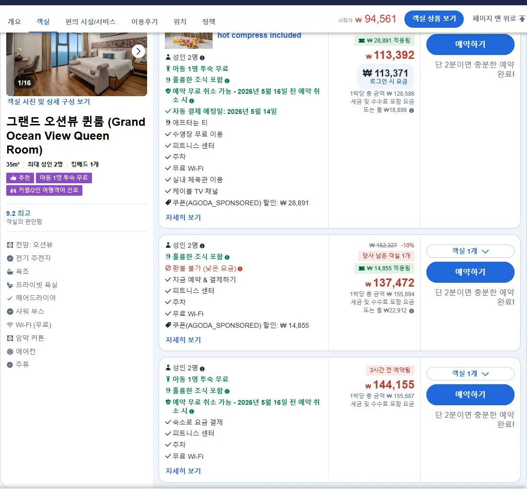Expand 객실 1개 dropdown for ₩144,155 offer

click(470, 374)
